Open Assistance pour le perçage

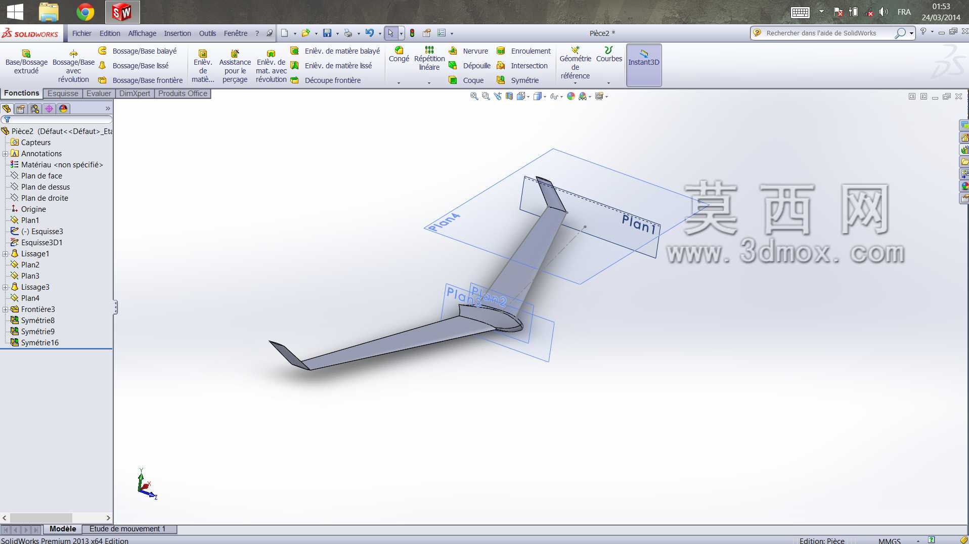235,66
